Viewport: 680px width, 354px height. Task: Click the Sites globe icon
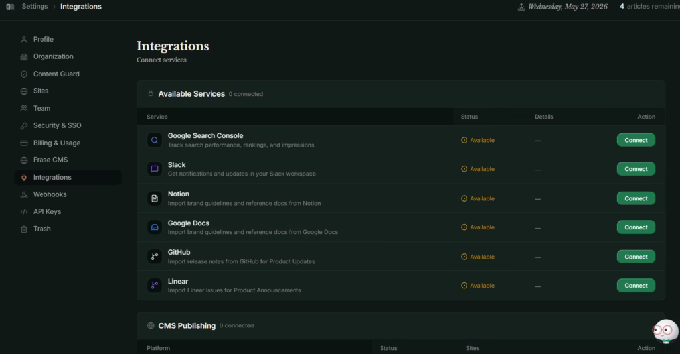(x=24, y=91)
